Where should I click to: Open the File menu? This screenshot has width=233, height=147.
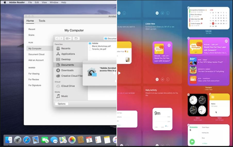(x=30, y=2)
